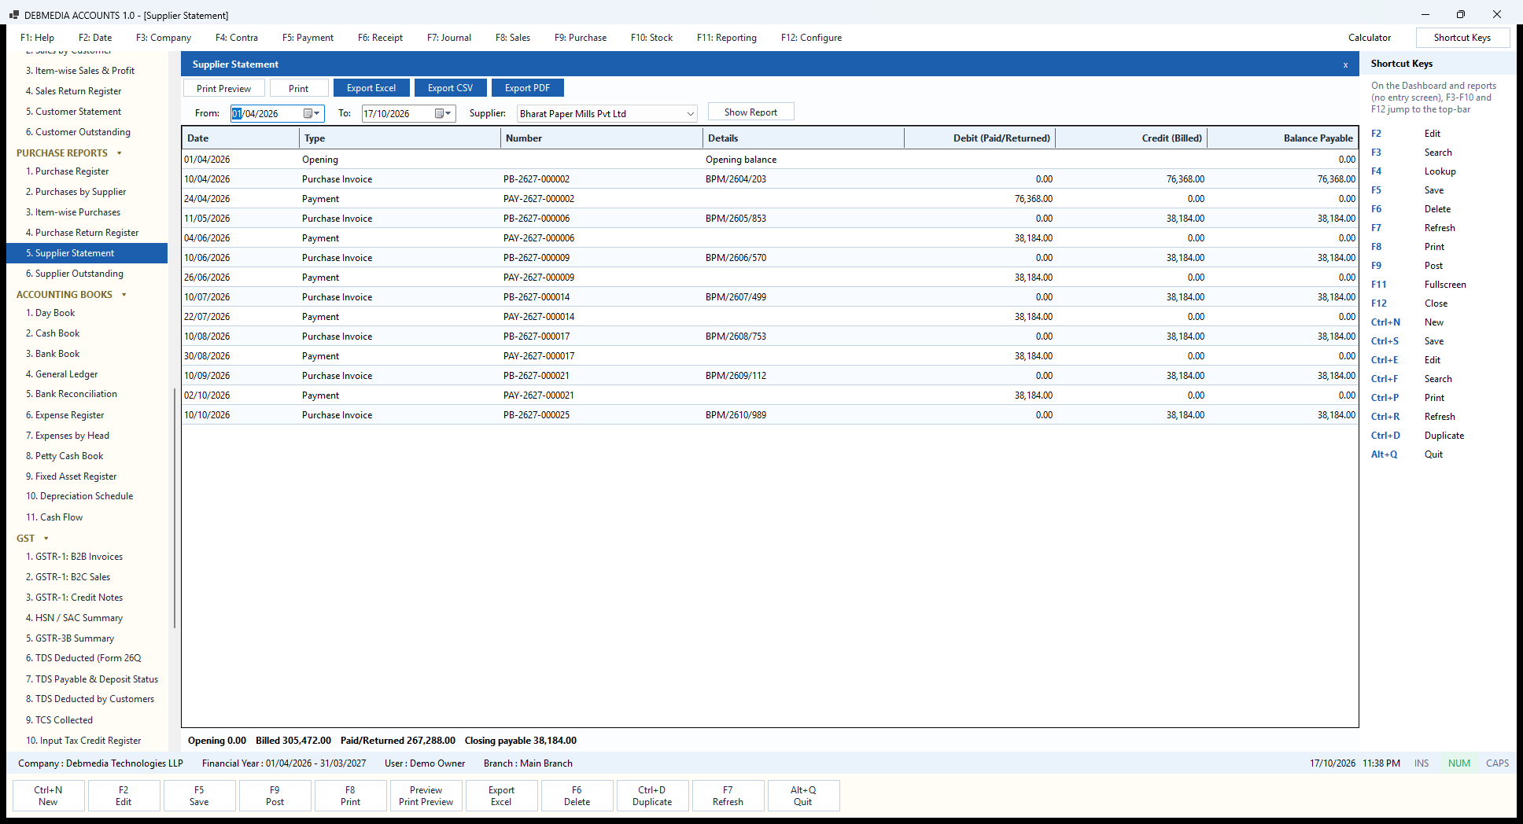Click the Ctrl+N New bottom button
Screen dimensions: 1523x824
pyautogui.click(x=48, y=796)
